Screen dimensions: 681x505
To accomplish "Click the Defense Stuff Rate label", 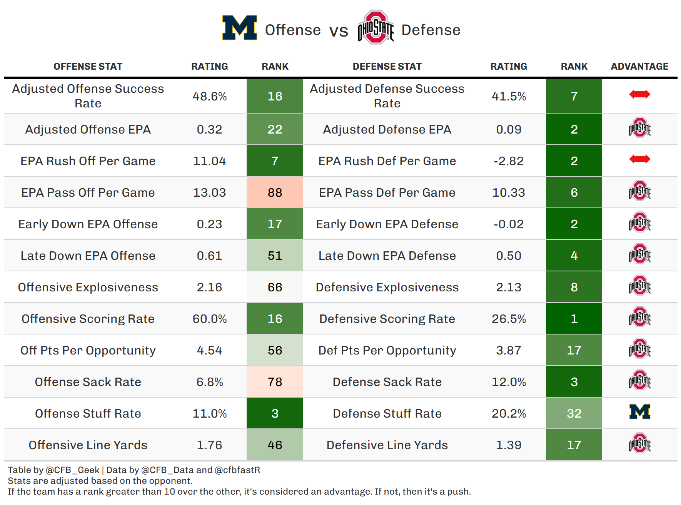I will (387, 413).
